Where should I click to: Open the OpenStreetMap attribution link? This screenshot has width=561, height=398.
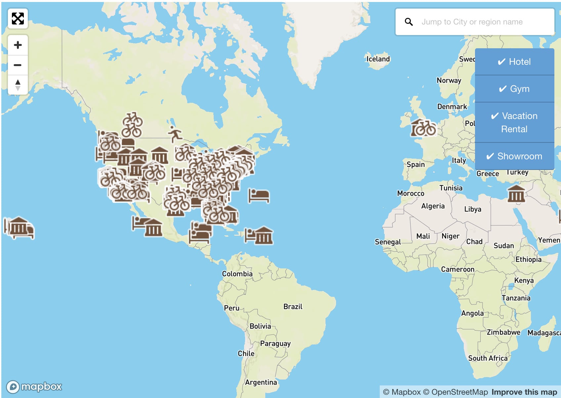tap(459, 392)
